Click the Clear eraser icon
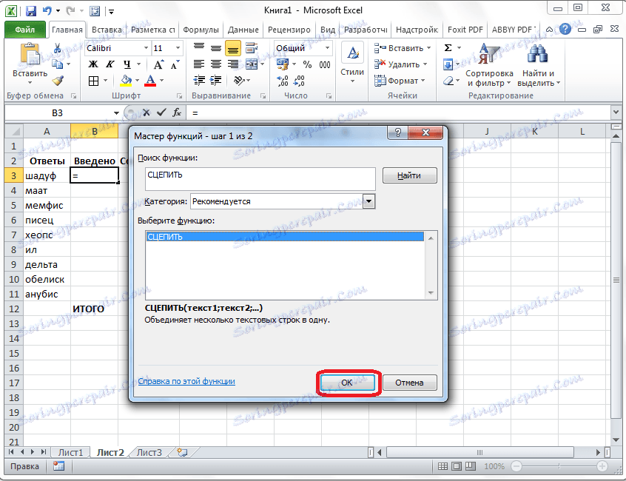626x481 pixels. (448, 81)
